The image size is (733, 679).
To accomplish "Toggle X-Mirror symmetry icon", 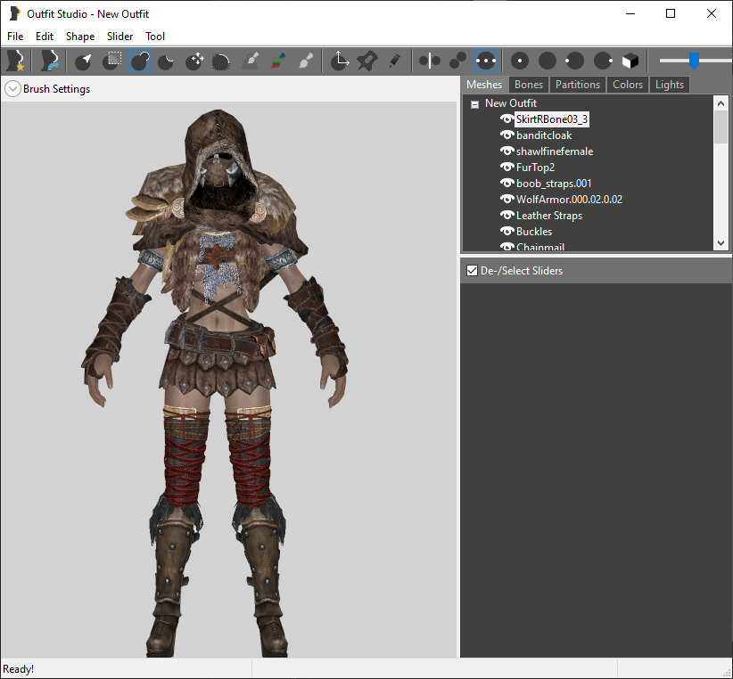I will [430, 61].
